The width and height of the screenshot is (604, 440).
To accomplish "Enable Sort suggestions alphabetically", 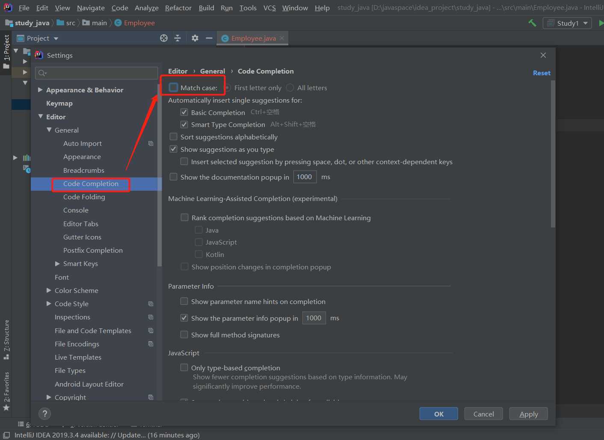I will click(x=173, y=137).
